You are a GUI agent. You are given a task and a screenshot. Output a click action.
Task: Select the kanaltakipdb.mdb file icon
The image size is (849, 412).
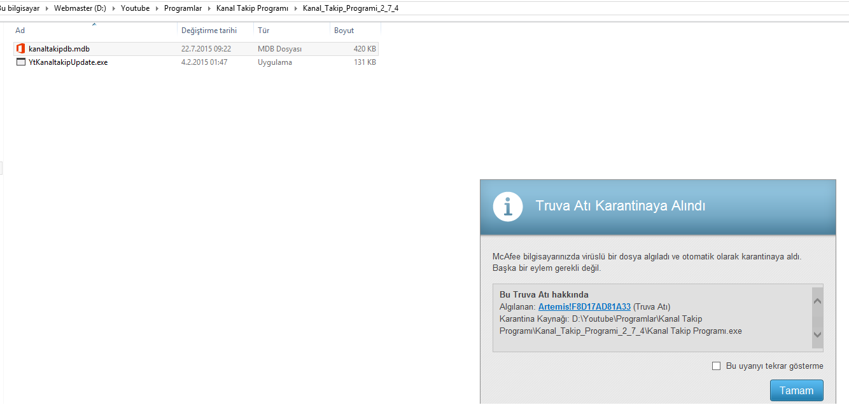point(20,49)
